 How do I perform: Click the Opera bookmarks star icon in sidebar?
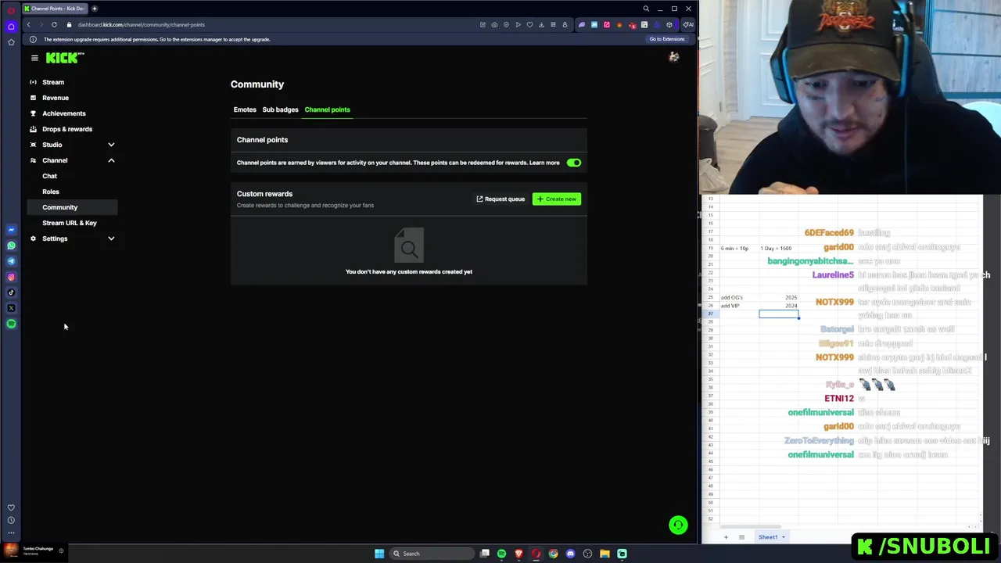[x=11, y=42]
